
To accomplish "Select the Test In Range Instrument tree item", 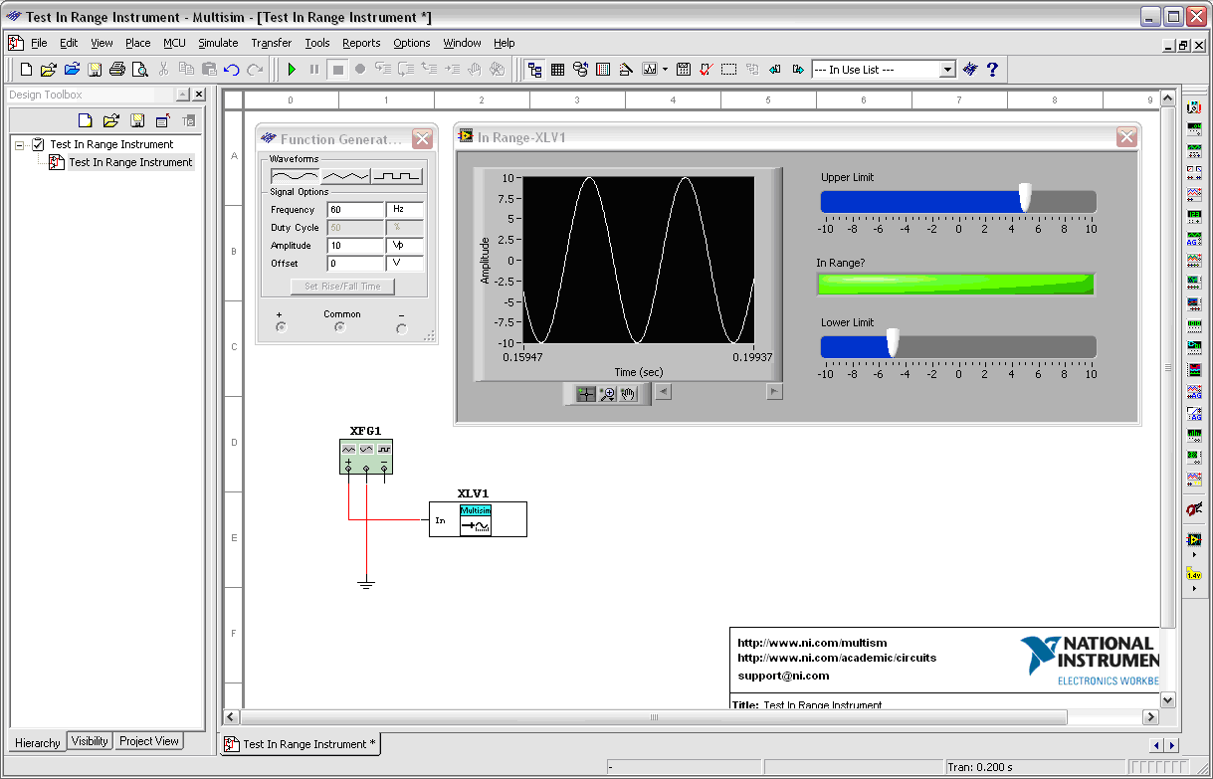I will (130, 162).
